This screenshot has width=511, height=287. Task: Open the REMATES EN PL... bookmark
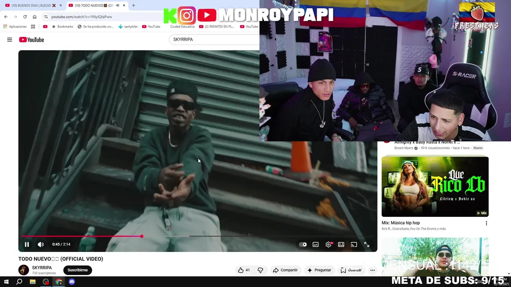tap(216, 26)
